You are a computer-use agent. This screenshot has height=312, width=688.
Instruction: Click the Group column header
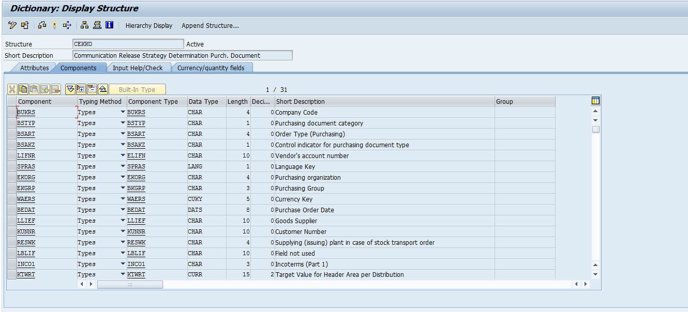[x=525, y=101]
